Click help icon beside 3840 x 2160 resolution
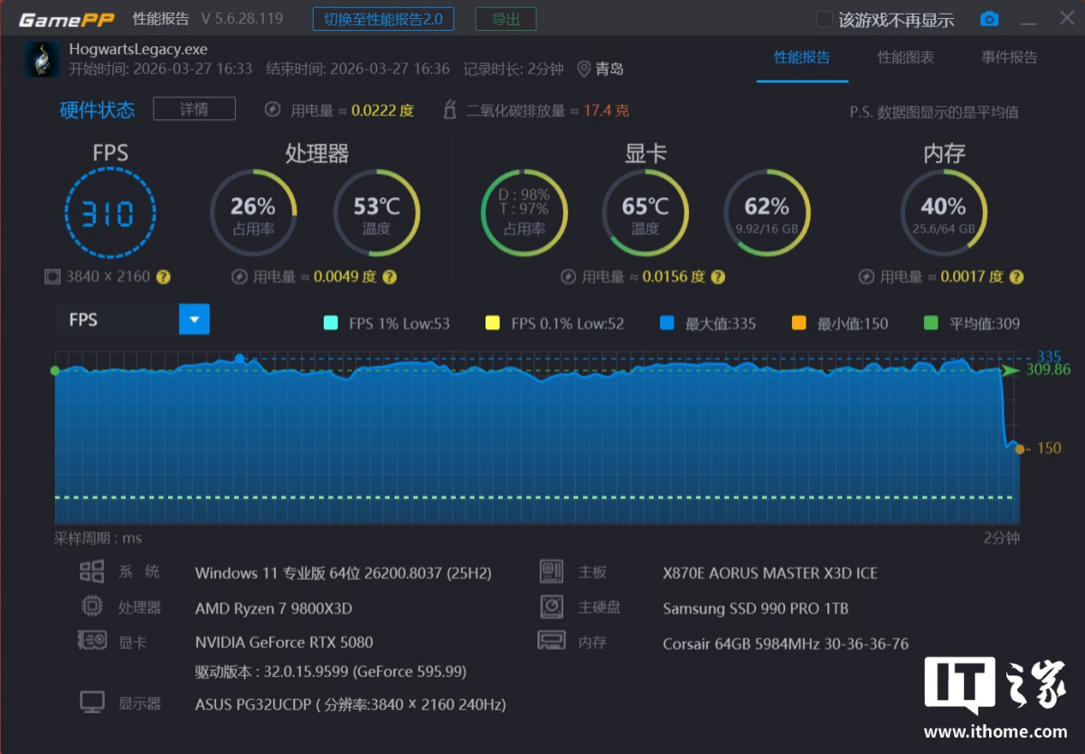Viewport: 1085px width, 754px height. coord(164,277)
